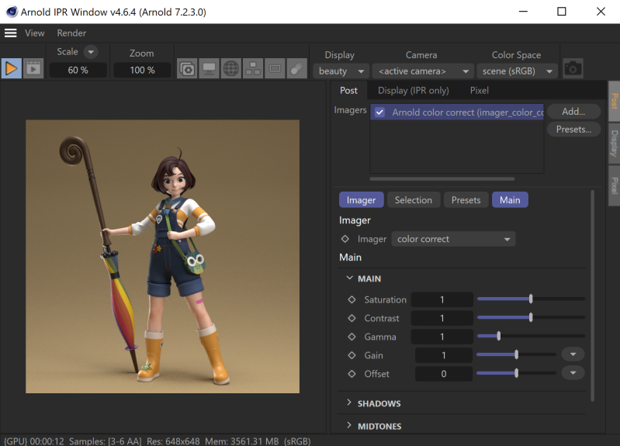This screenshot has width=620, height=446.
Task: Switch to the Display (IPR only) tab
Action: tap(413, 91)
